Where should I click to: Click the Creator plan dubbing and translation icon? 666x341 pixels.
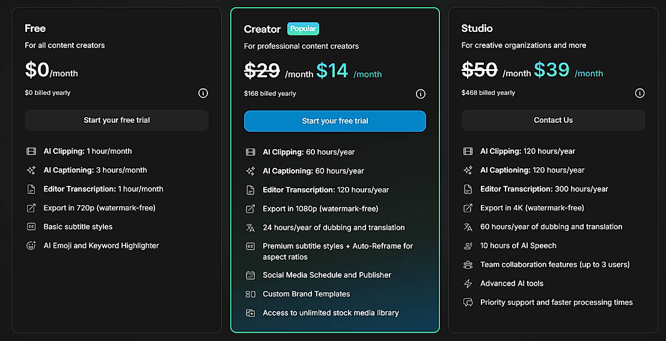point(251,228)
